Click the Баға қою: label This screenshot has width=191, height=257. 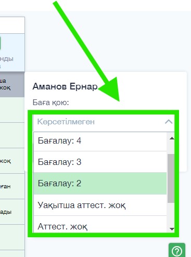(50, 102)
